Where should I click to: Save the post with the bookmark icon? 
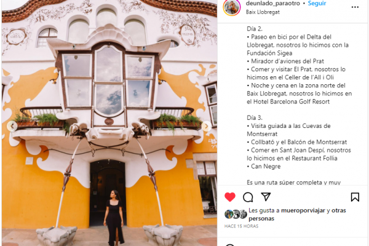(x=355, y=197)
